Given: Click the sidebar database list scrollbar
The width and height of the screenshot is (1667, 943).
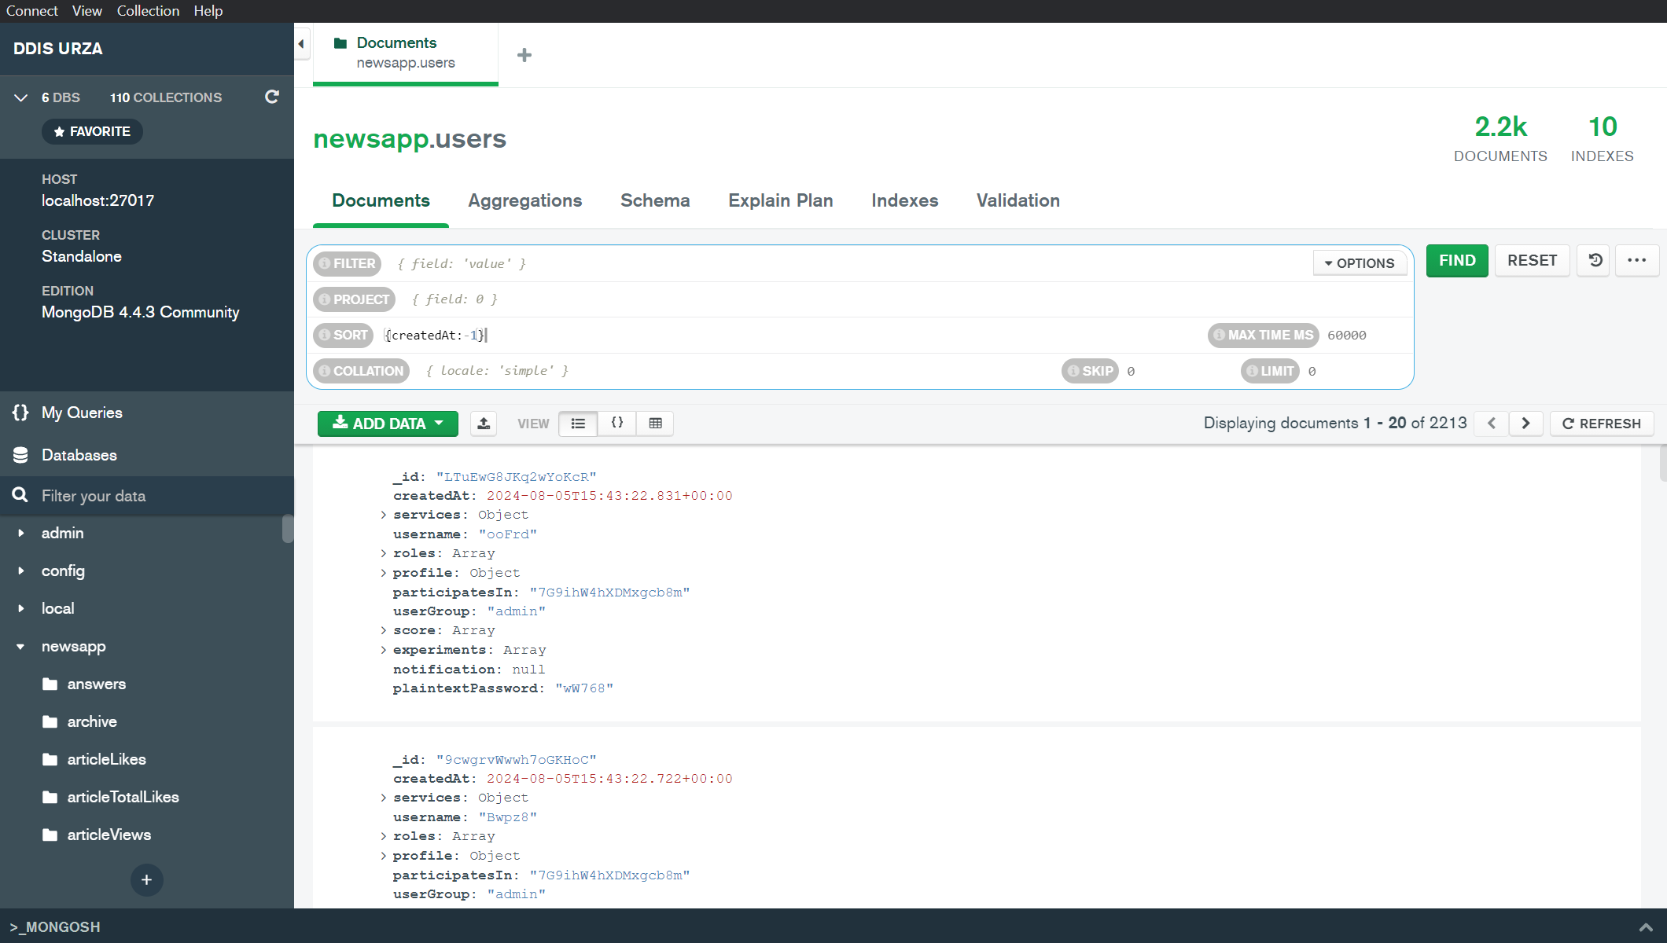Looking at the screenshot, I should click(288, 529).
